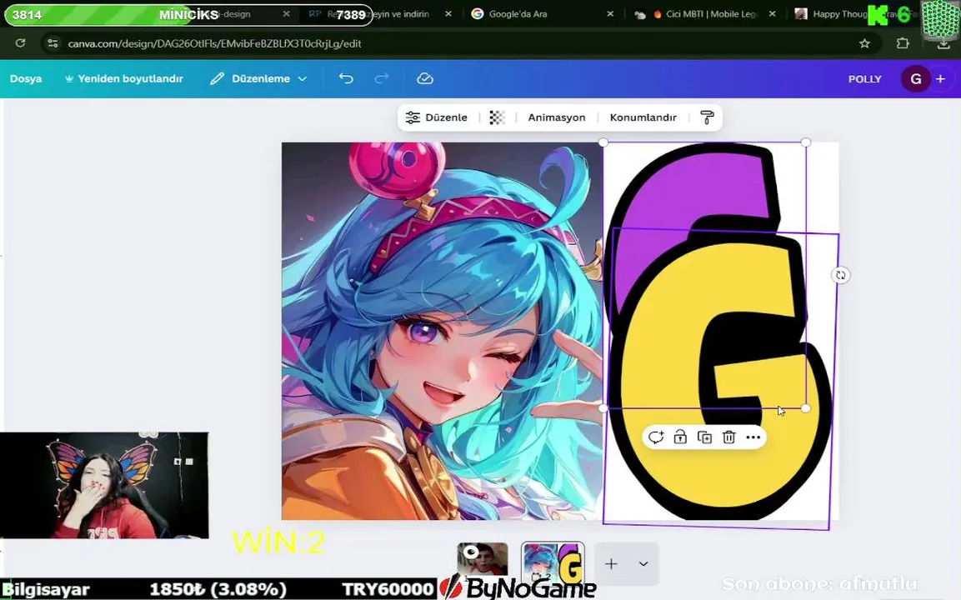Image resolution: width=961 pixels, height=600 pixels.
Task: Click the POLLY label in header
Action: [865, 79]
